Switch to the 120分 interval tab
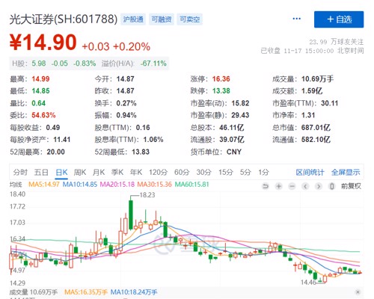The image size is (374, 299). [159, 172]
